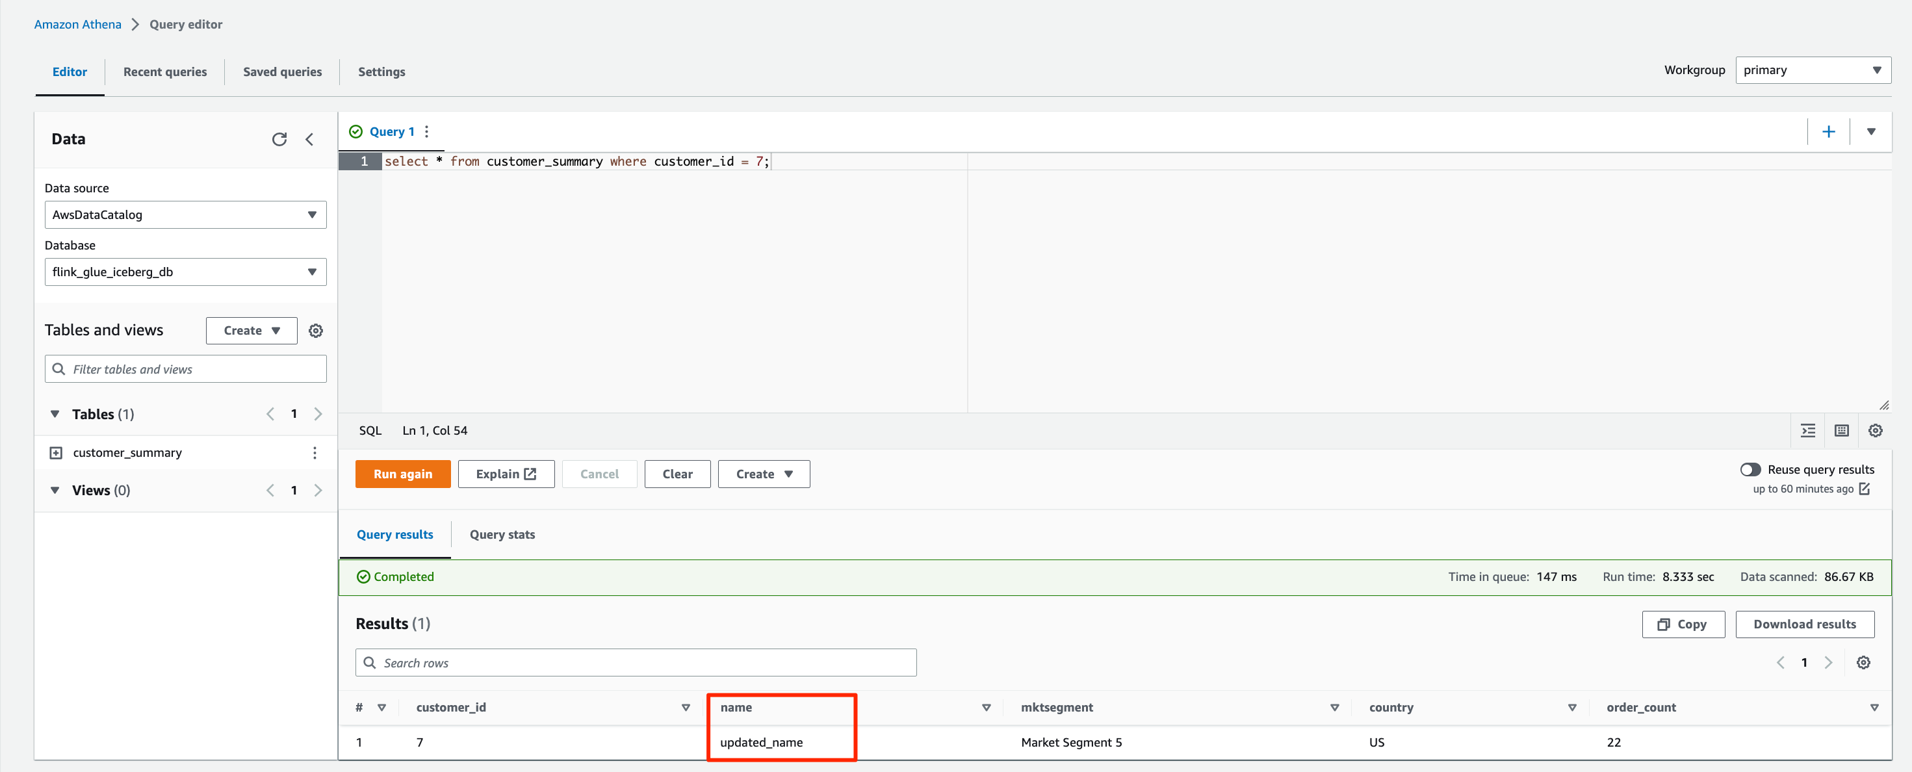
Task: Open customer_summary table options menu
Action: [x=315, y=453]
